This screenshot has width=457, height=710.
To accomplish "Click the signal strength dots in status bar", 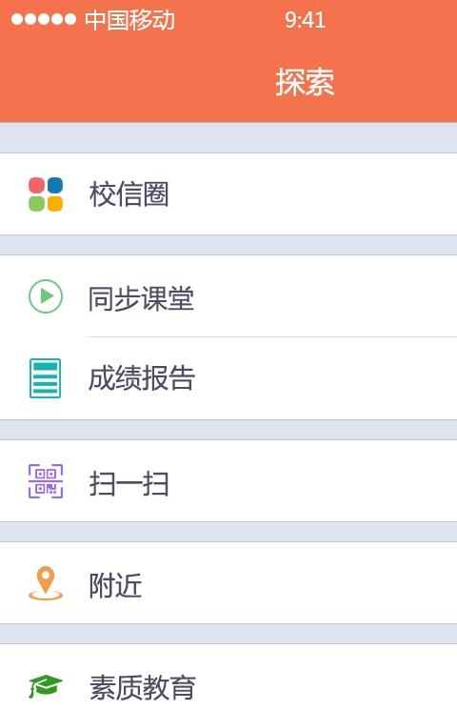I will (44, 19).
